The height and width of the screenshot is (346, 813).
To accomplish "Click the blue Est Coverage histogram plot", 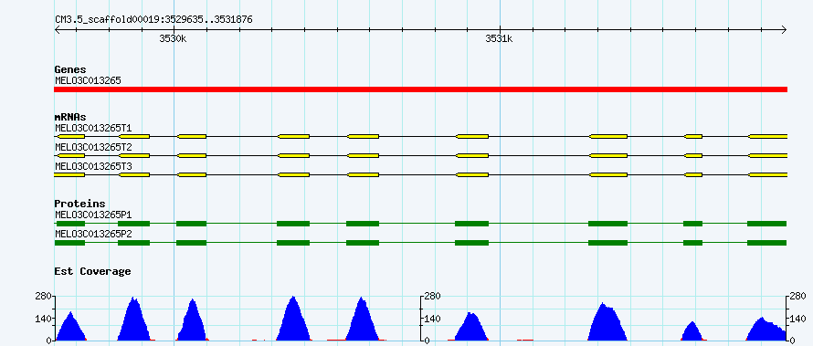I will (x=420, y=319).
